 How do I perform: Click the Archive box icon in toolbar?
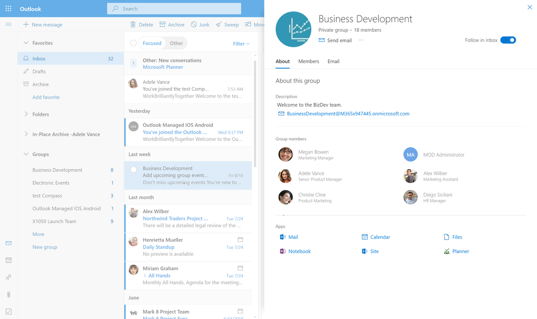[162, 24]
